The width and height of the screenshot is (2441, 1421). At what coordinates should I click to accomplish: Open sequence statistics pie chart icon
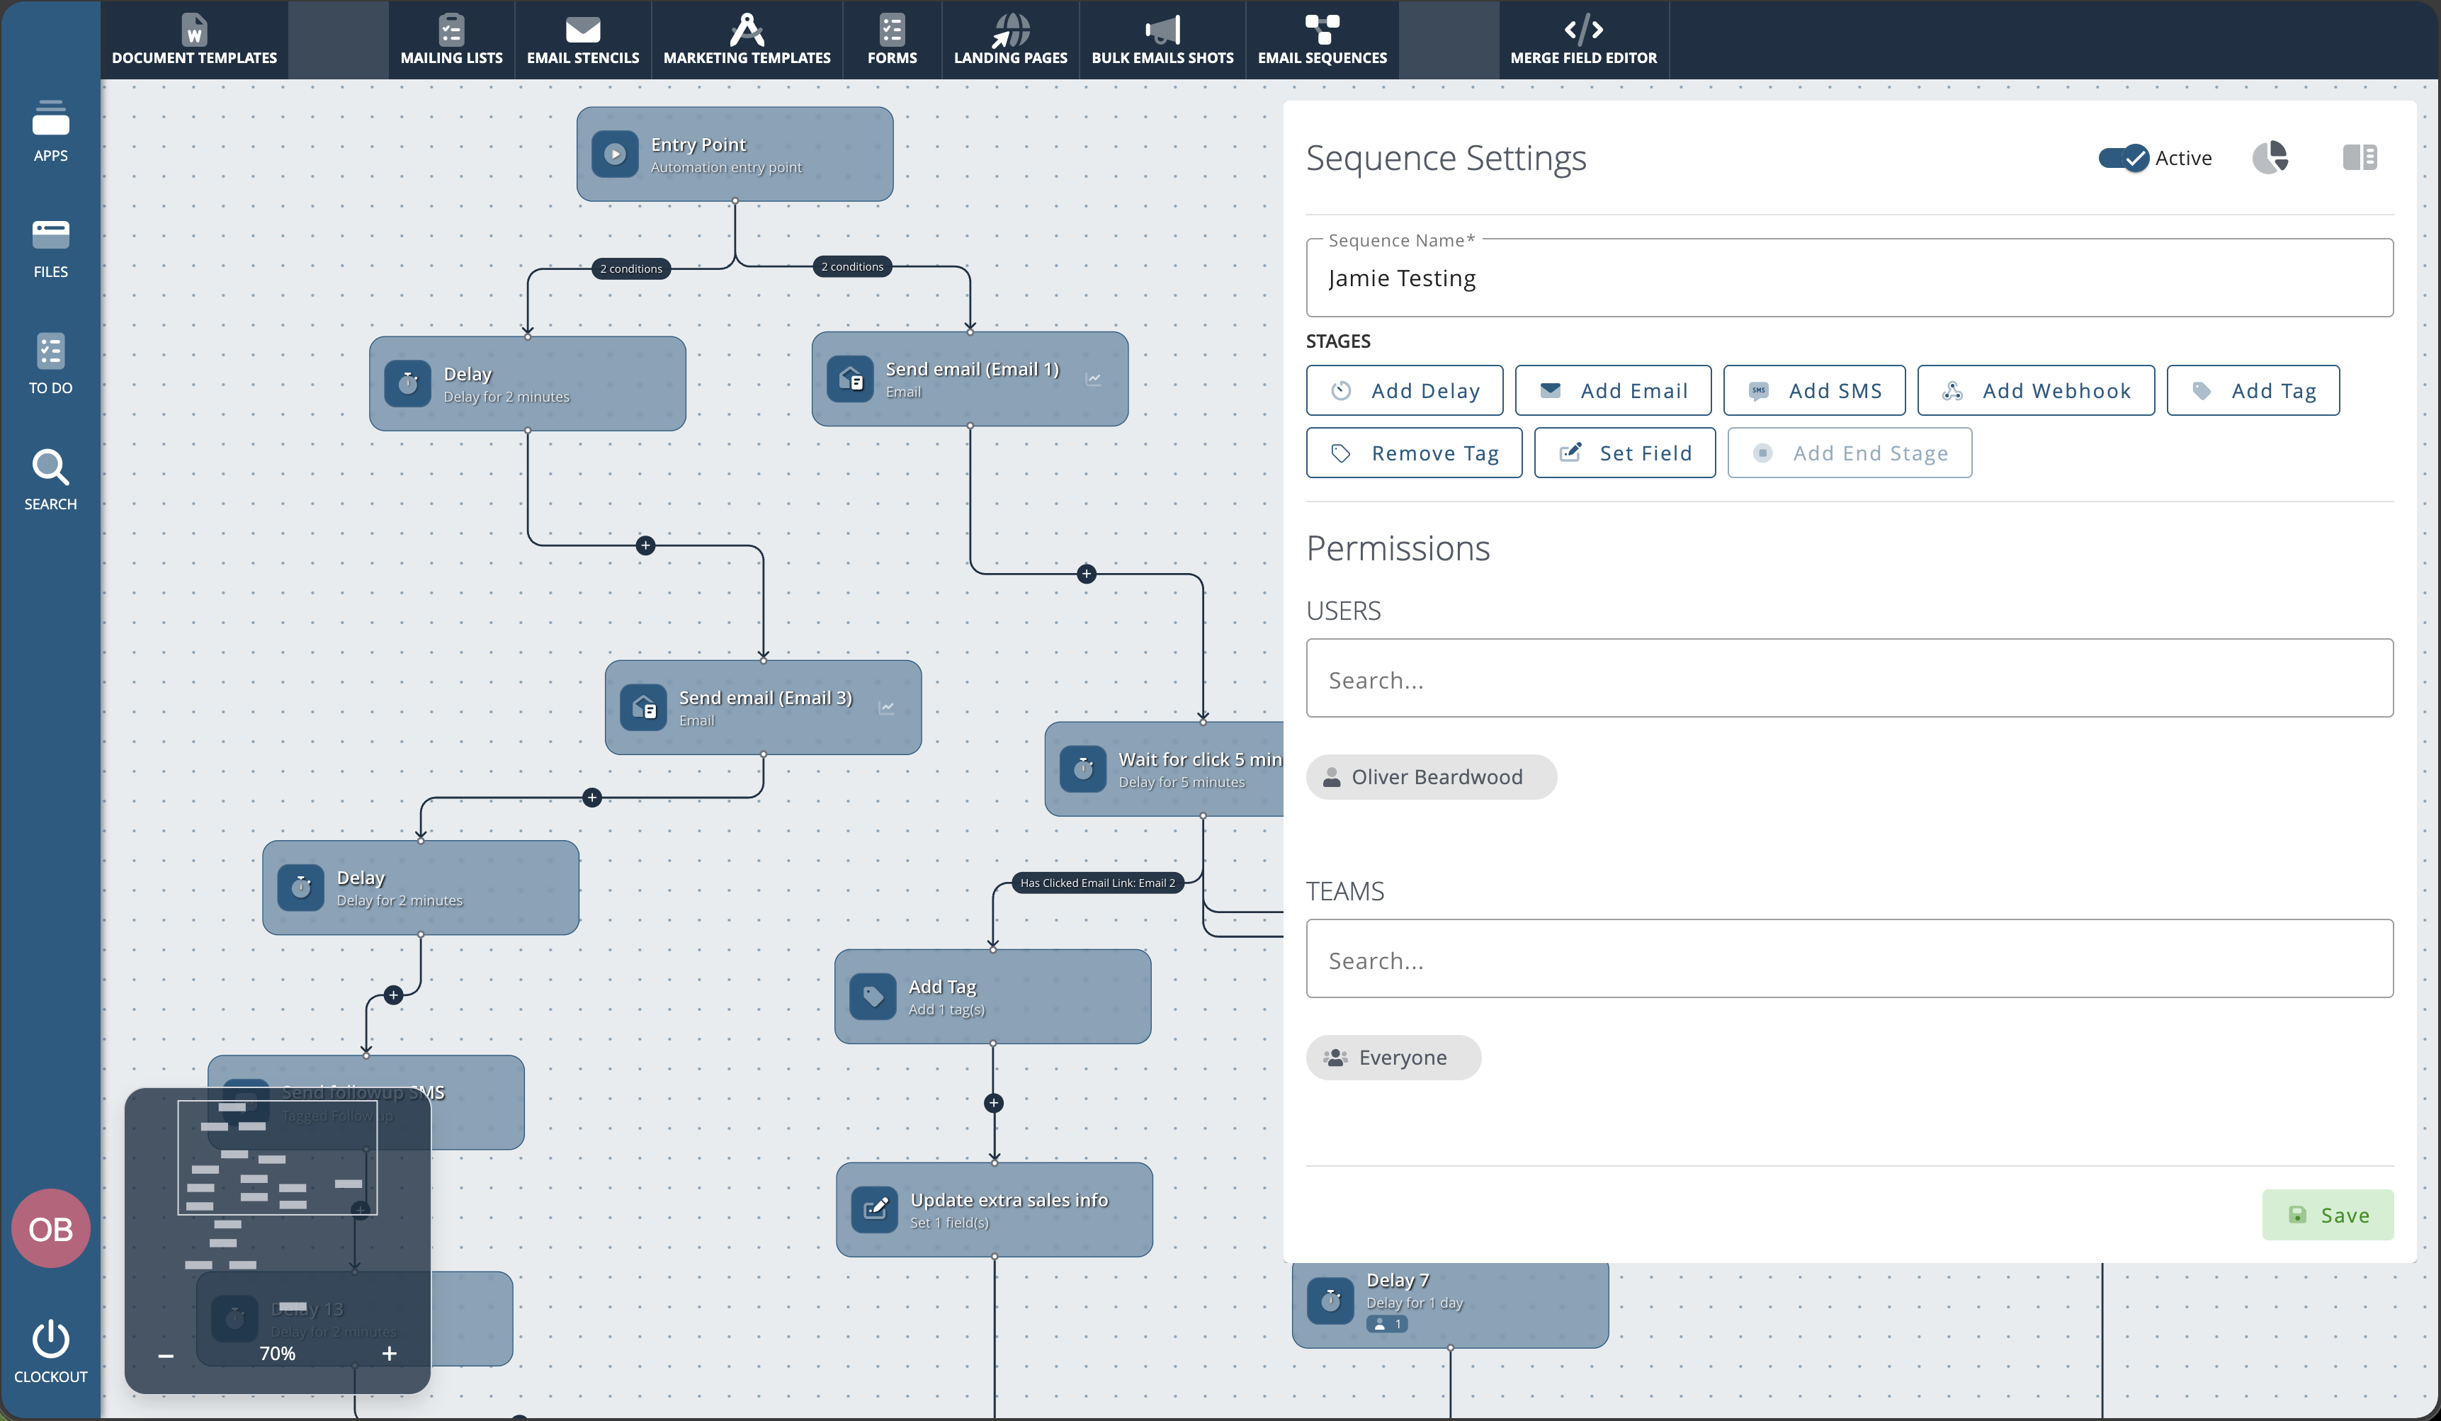[2270, 158]
